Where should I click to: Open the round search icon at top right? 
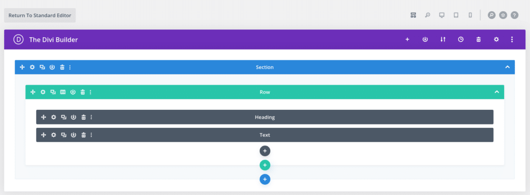[492, 15]
